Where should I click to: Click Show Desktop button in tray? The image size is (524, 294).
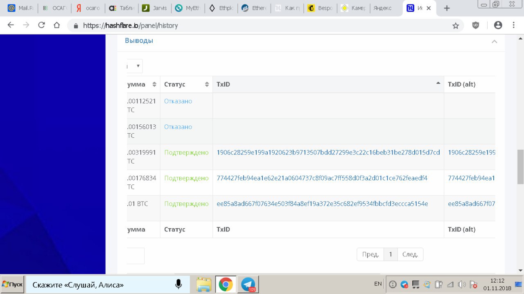(518, 284)
